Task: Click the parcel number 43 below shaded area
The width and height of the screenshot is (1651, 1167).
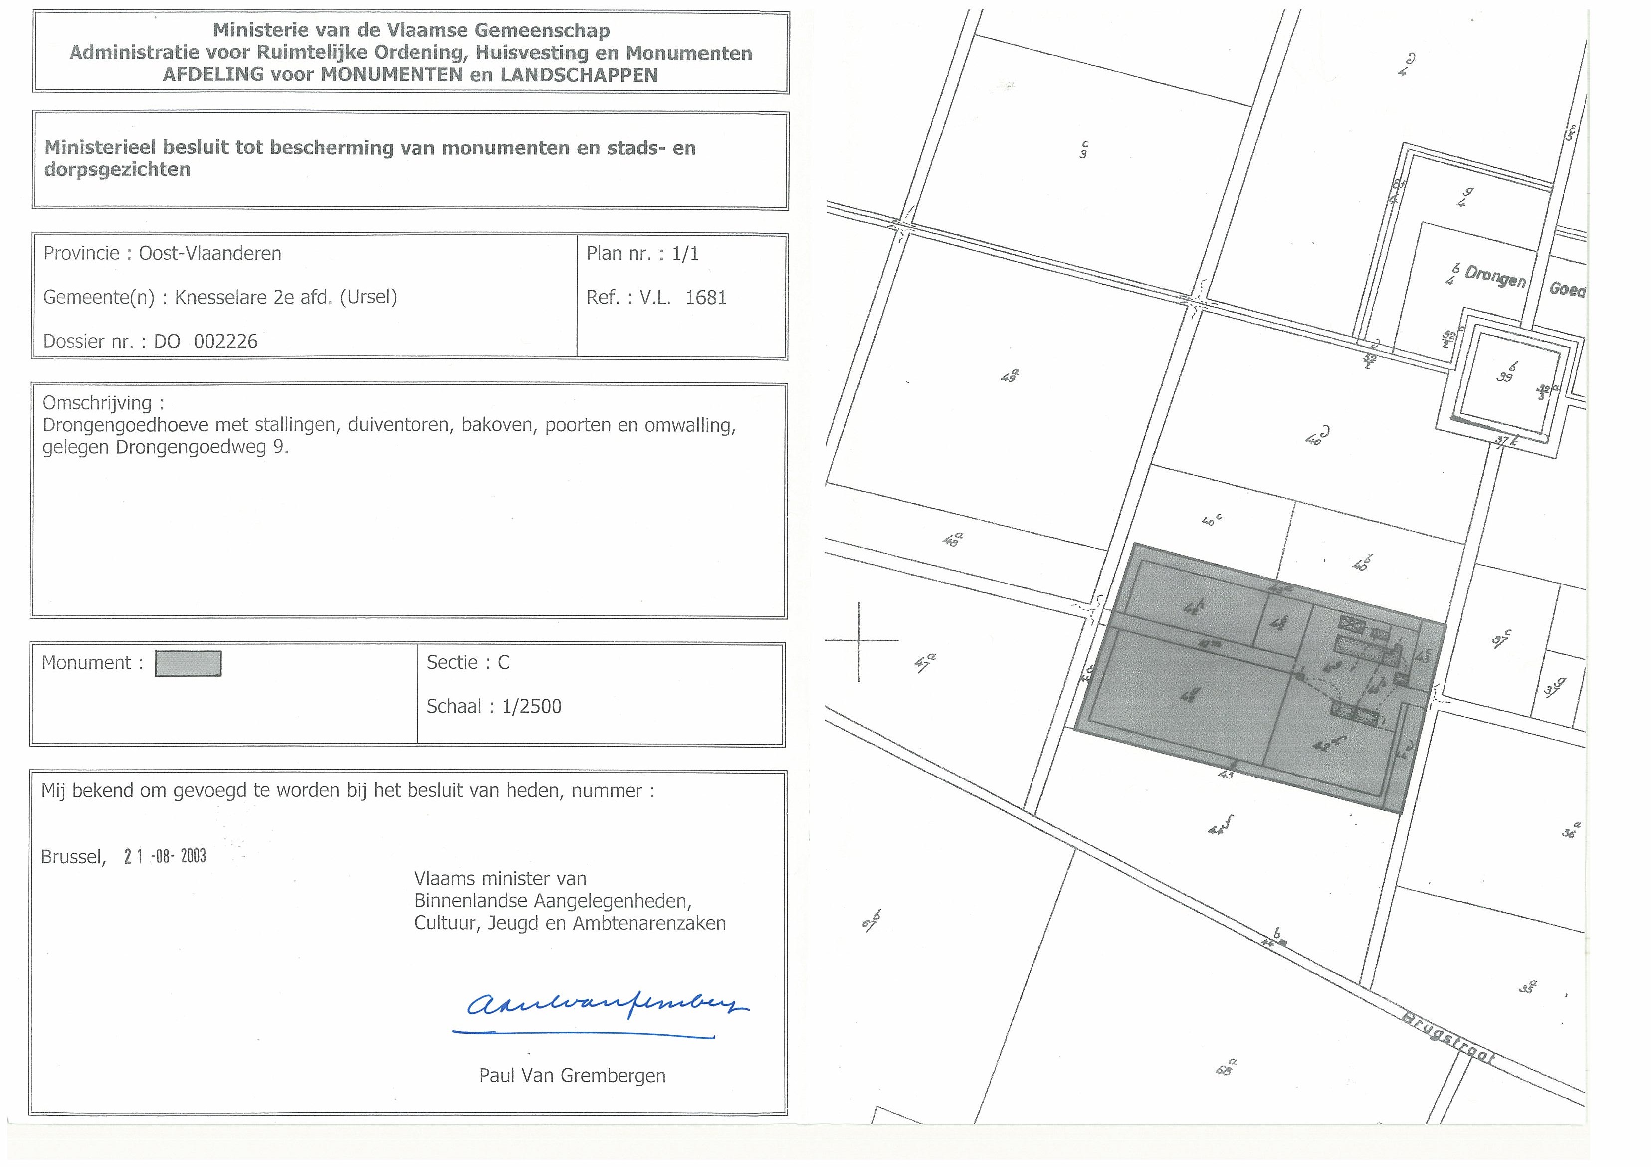Action: pos(1226,775)
